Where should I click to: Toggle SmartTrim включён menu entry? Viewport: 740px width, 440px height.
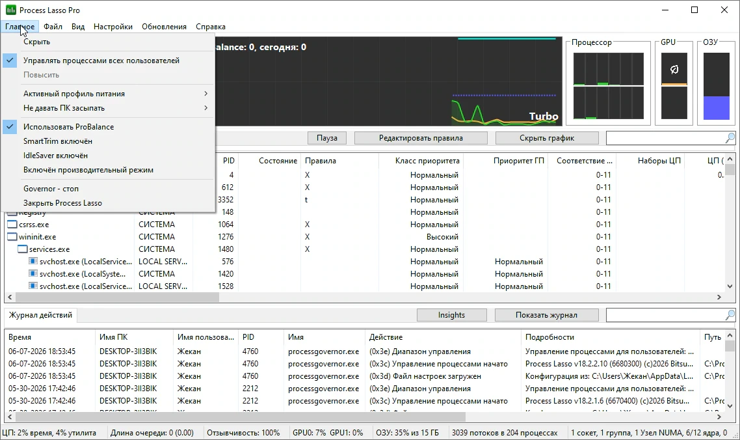(x=108, y=141)
